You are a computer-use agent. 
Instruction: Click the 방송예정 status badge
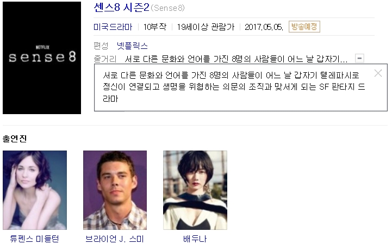click(304, 27)
